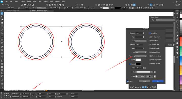Image resolution: width=182 pixels, height=99 pixels.
Task: Open the Profile options list icon
Action: (x=155, y=72)
